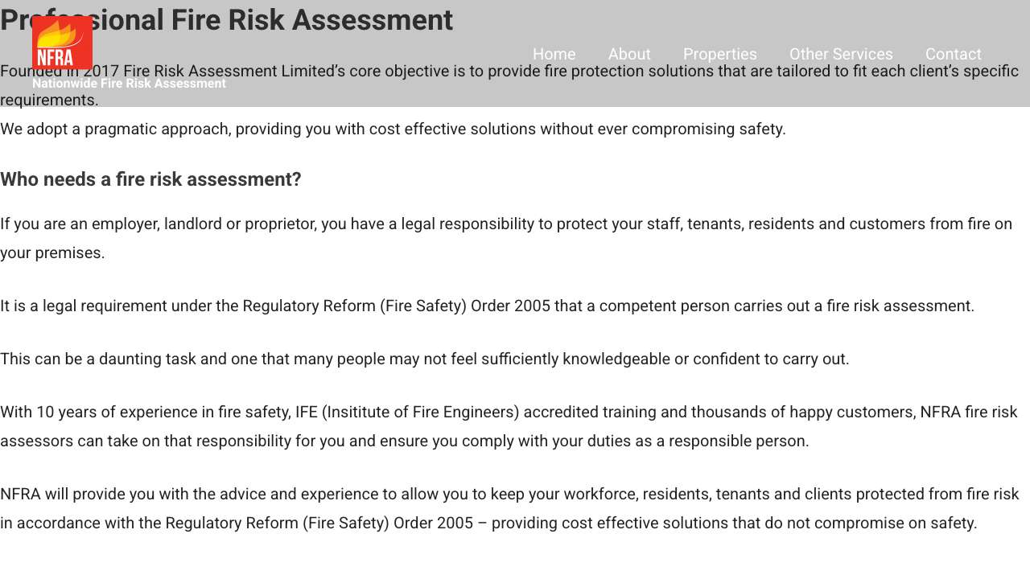Select Properties in the navigation bar

click(719, 54)
